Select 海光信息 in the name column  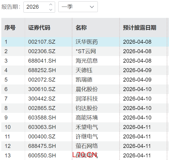pyautogui.click(x=87, y=61)
